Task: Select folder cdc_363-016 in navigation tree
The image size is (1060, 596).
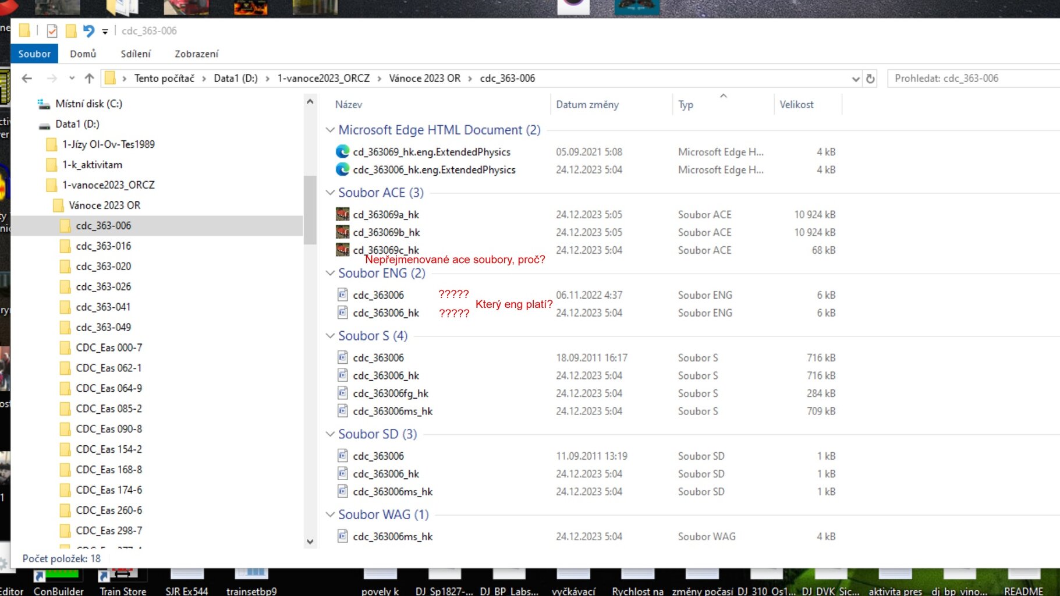Action: point(103,246)
